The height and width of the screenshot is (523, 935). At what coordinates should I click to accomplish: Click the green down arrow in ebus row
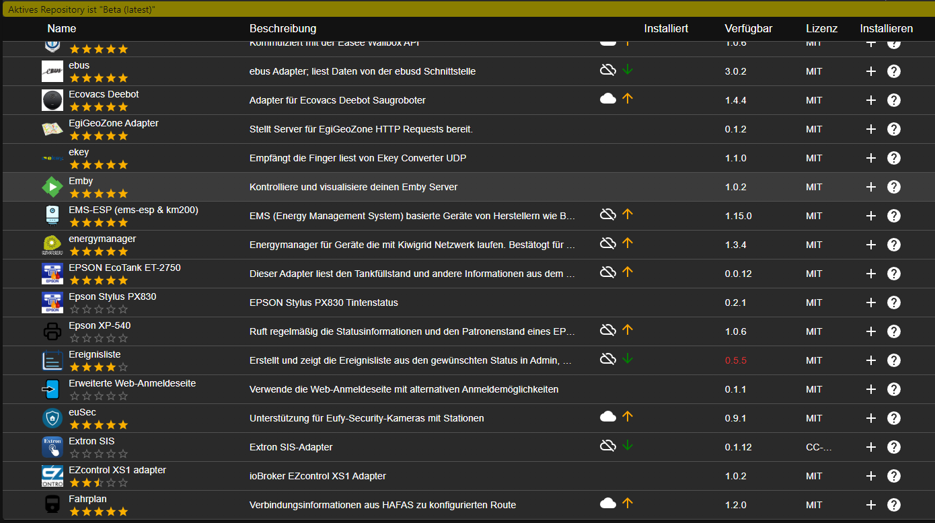coord(628,69)
